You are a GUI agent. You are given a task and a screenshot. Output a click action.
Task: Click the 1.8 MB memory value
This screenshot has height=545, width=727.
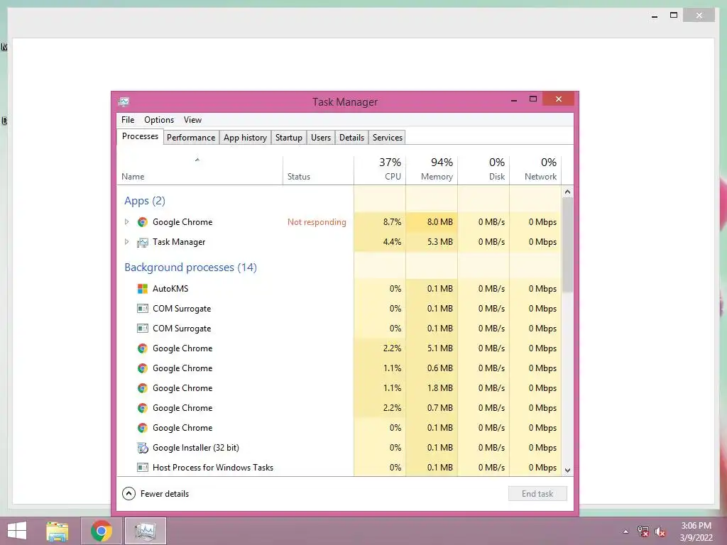coord(439,388)
